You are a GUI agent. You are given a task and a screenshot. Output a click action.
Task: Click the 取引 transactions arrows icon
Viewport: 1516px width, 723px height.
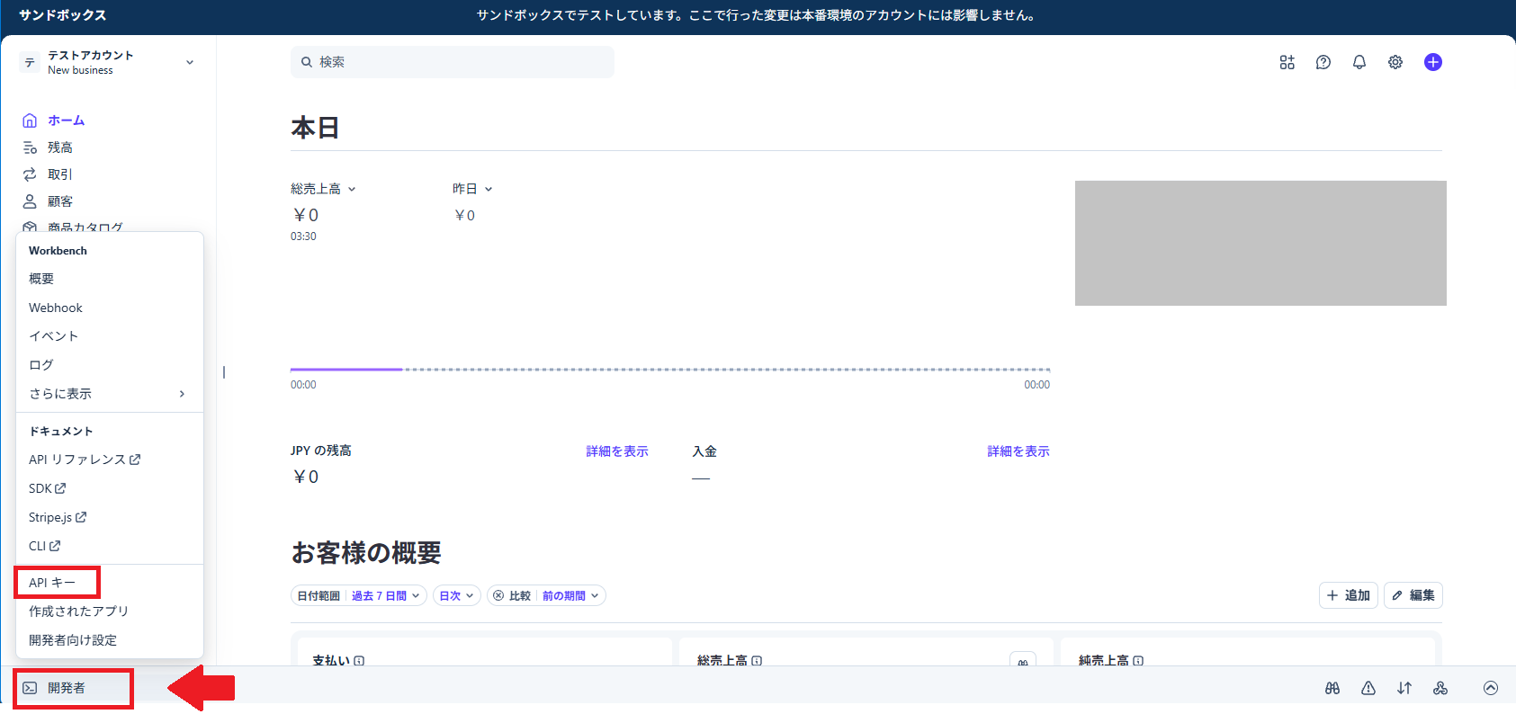click(30, 174)
